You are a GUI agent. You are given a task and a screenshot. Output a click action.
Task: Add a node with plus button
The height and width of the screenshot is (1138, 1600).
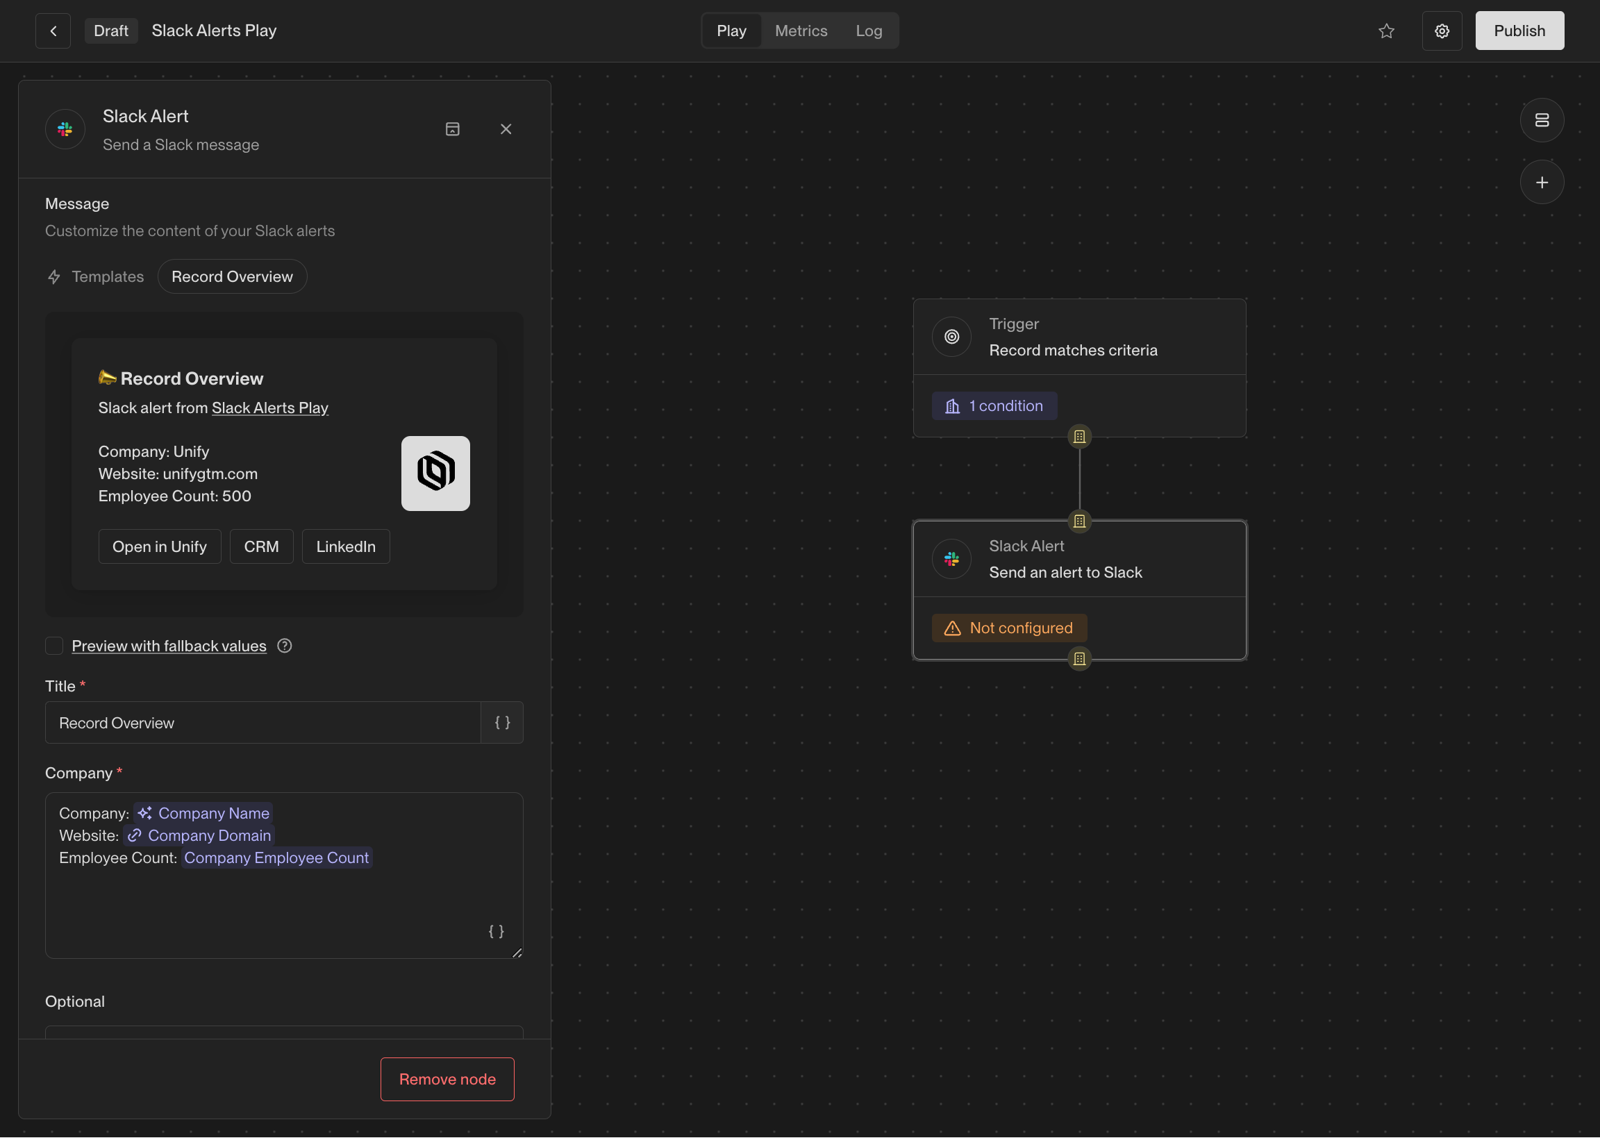(x=1541, y=183)
